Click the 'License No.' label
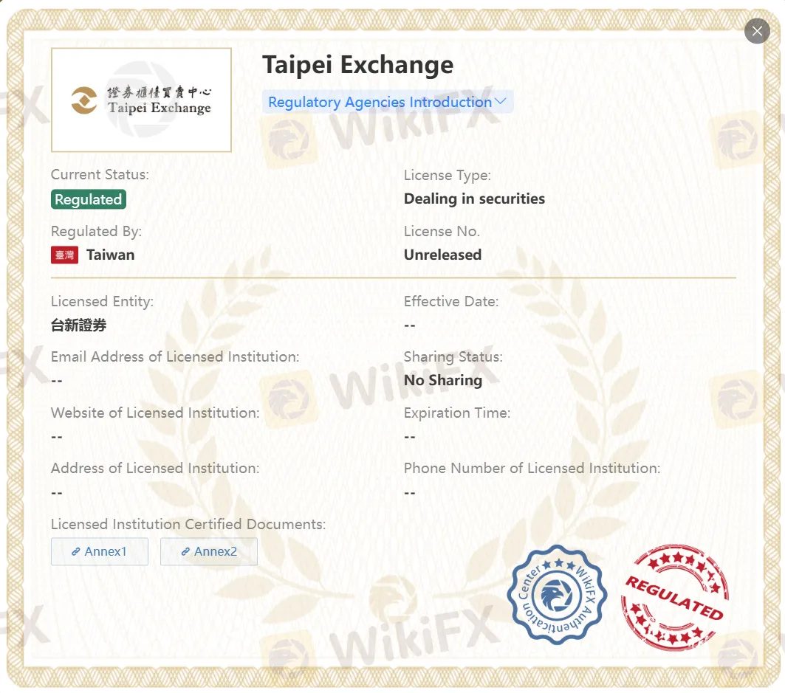785x693 pixels. pyautogui.click(x=442, y=231)
